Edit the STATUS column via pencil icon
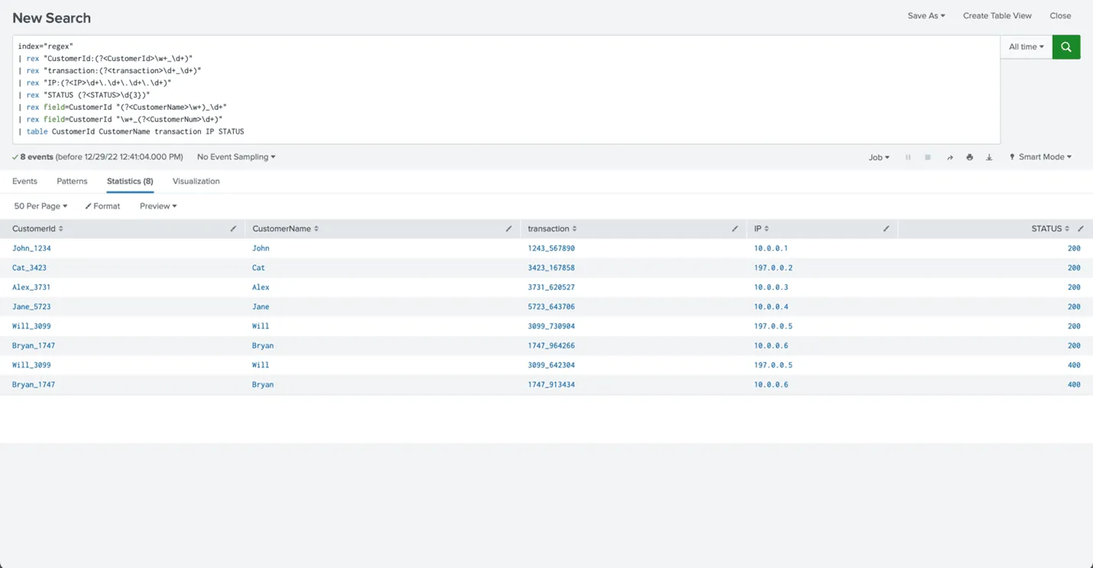Viewport: 1093px width, 568px height. tap(1080, 229)
